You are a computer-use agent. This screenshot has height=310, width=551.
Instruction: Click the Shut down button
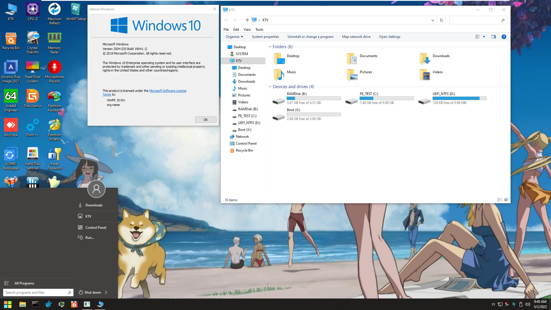(90, 292)
